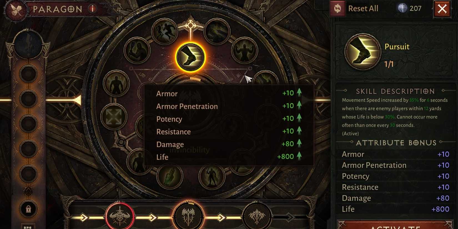This screenshot has width=458, height=229.
Task: Select the highlighted Pursuit boot skill node
Action: pyautogui.click(x=190, y=57)
